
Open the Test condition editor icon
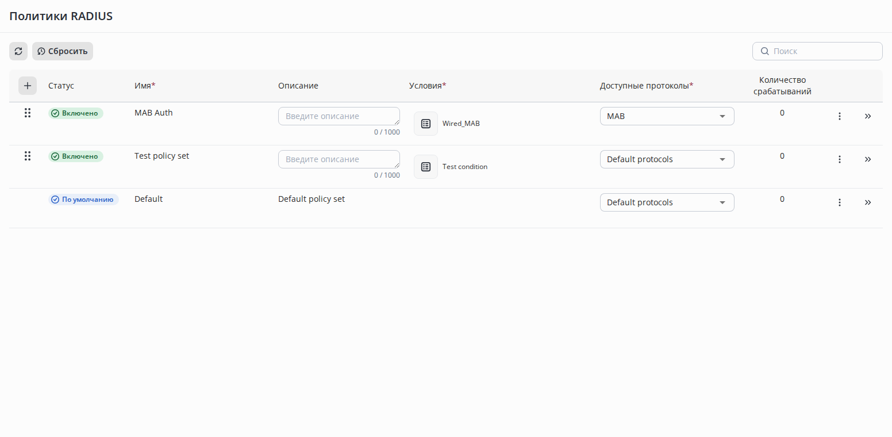[426, 167]
